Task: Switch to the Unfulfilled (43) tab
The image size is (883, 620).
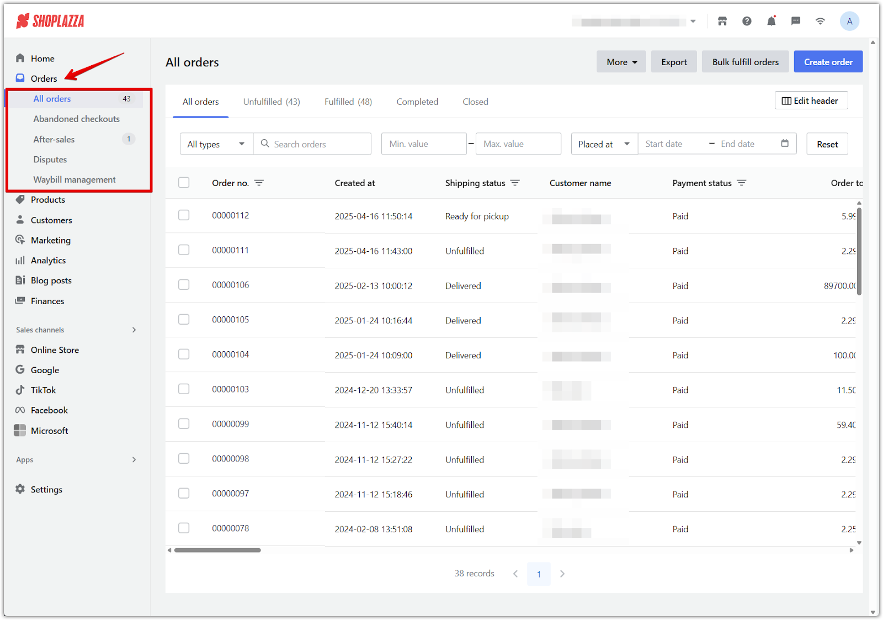Action: (x=272, y=102)
